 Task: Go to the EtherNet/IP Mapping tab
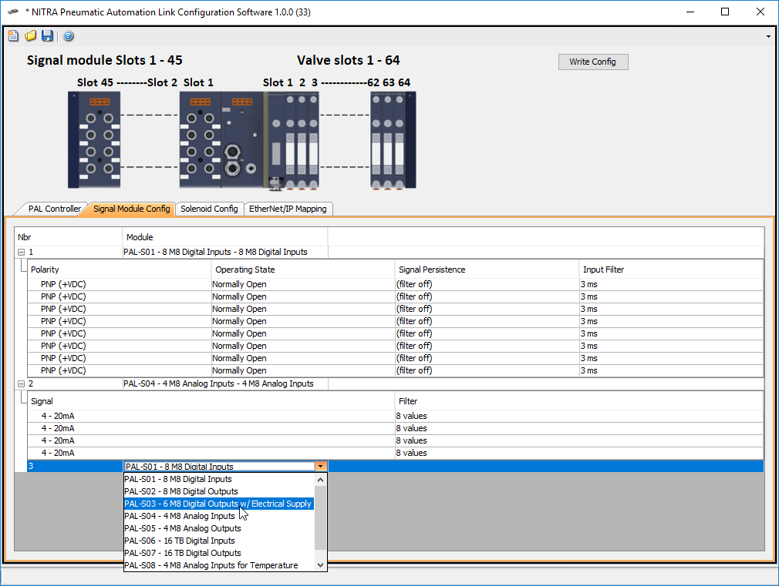288,209
